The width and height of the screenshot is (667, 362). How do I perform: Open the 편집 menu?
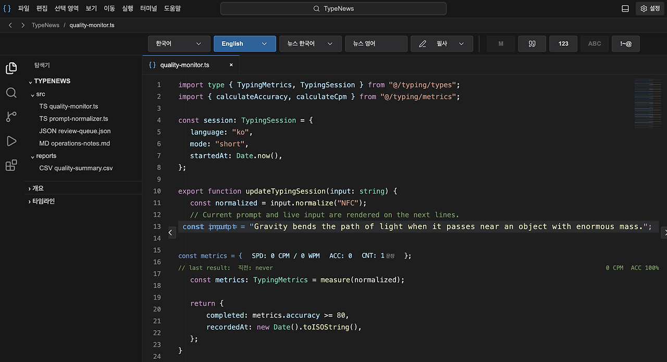pyautogui.click(x=42, y=8)
